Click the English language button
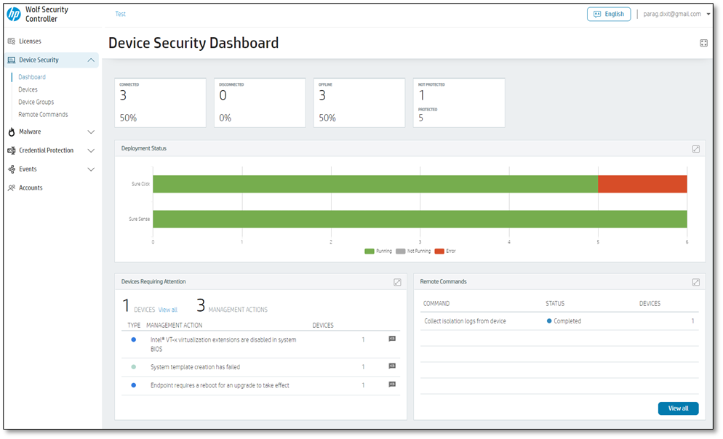 [609, 14]
